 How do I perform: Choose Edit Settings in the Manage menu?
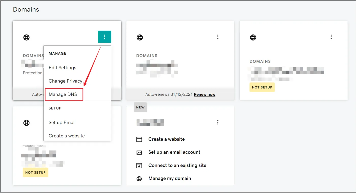(62, 68)
